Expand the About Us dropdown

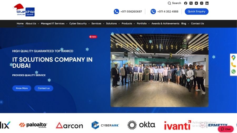[32, 23]
